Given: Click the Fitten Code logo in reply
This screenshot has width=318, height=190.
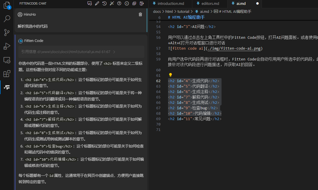Looking at the screenshot, I should coord(21,41).
